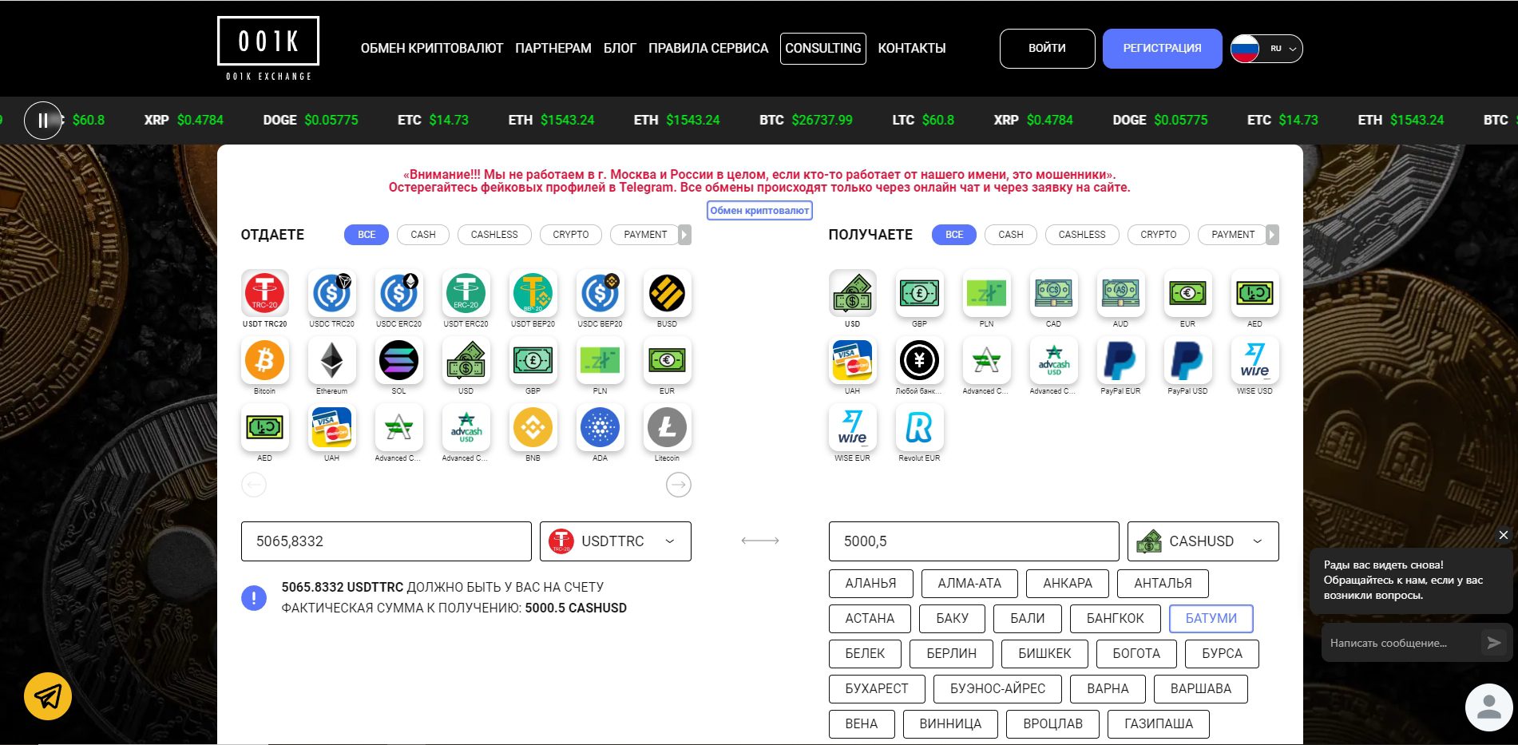Screen dimensions: 1518x745
Task: Open the CONSULTING menu item
Action: click(823, 49)
